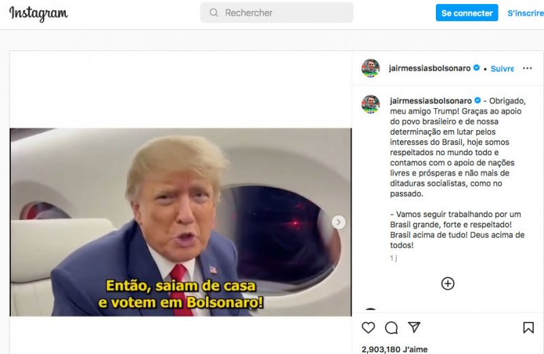Like the post with the heart icon

coord(368,327)
